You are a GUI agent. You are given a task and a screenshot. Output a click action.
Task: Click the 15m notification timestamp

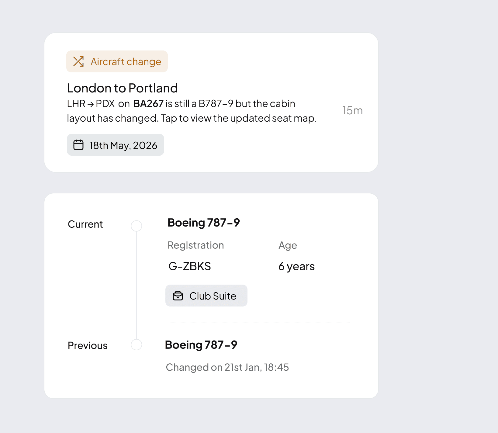point(352,111)
